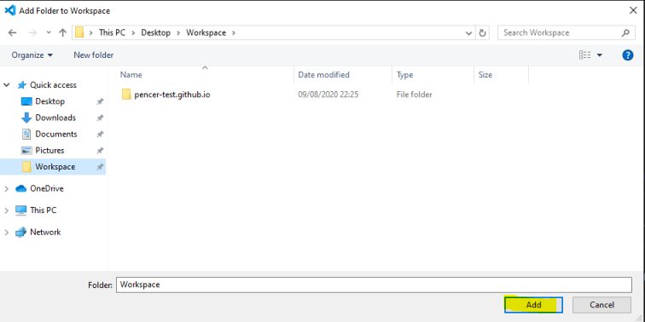Viewport: 645px width, 322px height.
Task: Open the recent locations dropdown arrow
Action: click(49, 33)
